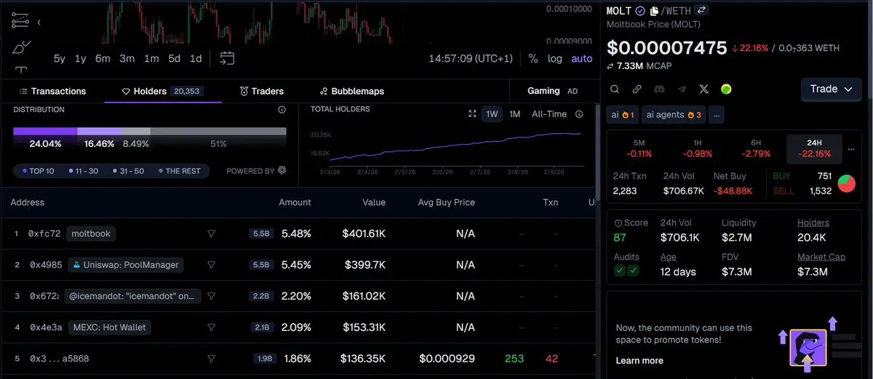Select the 31 - 50 distribution legend
This screenshot has width=873, height=379.
point(128,171)
